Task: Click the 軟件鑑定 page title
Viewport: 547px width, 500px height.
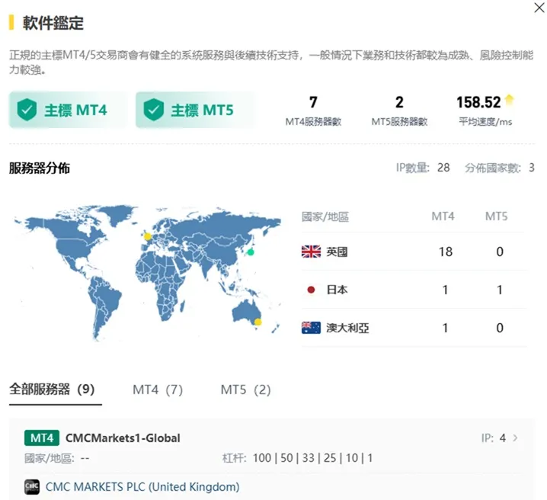Action: coord(53,23)
